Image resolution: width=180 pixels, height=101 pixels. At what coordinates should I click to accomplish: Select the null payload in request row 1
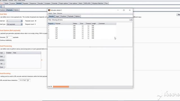[x=56, y=28]
